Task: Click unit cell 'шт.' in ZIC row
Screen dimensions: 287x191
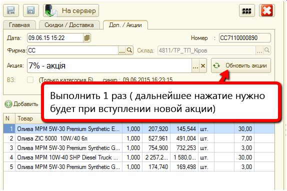Action: [206, 138]
